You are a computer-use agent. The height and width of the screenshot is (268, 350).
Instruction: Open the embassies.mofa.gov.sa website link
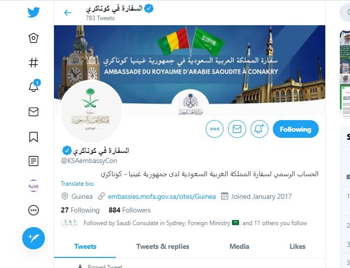(x=162, y=196)
